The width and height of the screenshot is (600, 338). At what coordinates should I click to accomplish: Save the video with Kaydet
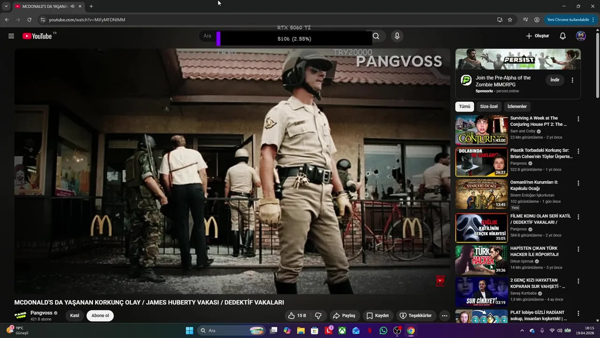(377, 315)
